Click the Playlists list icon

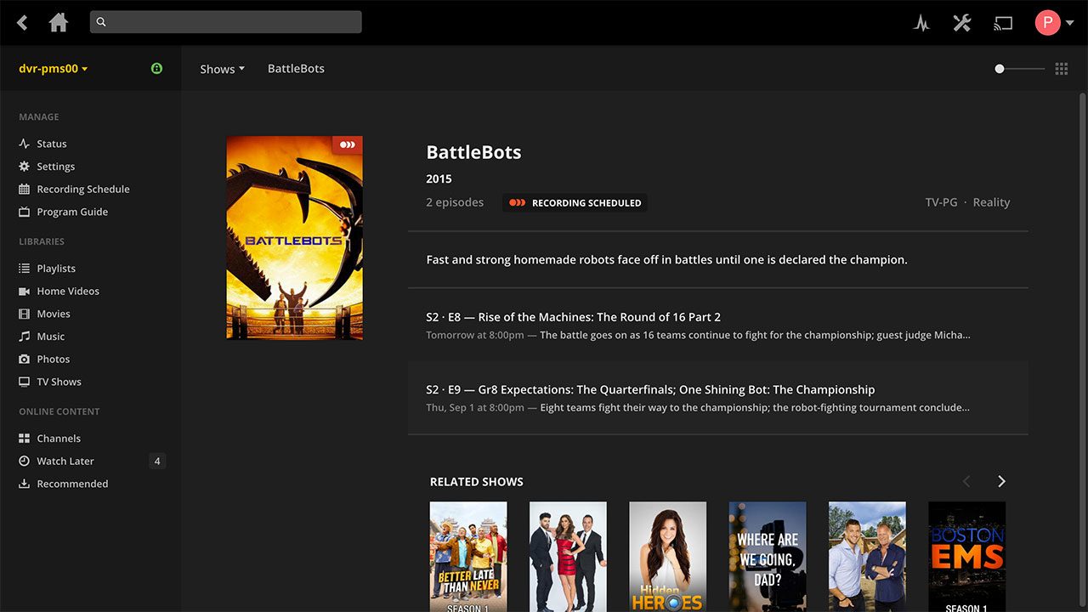click(x=24, y=268)
